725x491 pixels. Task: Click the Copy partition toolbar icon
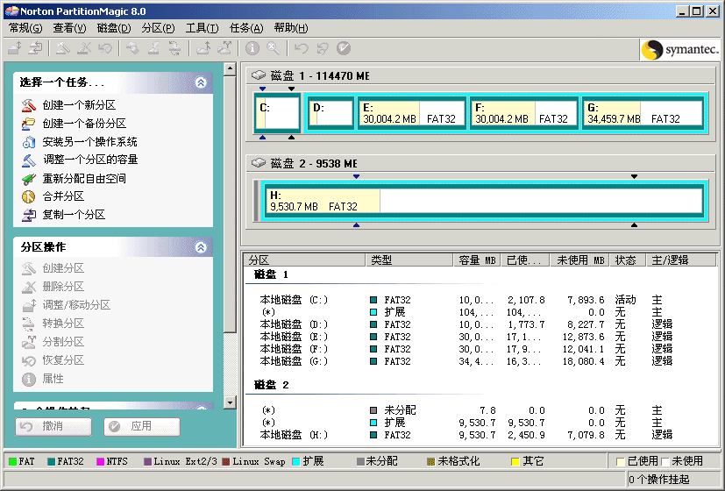coord(36,48)
